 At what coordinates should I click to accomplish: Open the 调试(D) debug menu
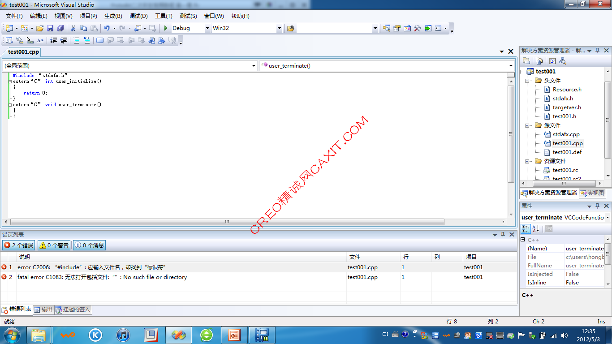pyautogui.click(x=138, y=16)
